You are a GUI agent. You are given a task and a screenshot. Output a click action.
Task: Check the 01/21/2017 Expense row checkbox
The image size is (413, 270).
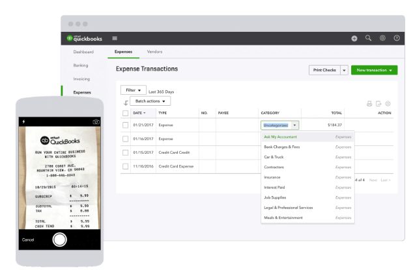point(125,125)
